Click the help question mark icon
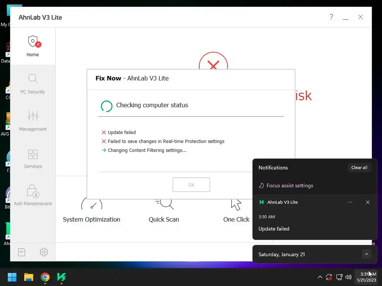Screen dimensions: 382x286 331,17
